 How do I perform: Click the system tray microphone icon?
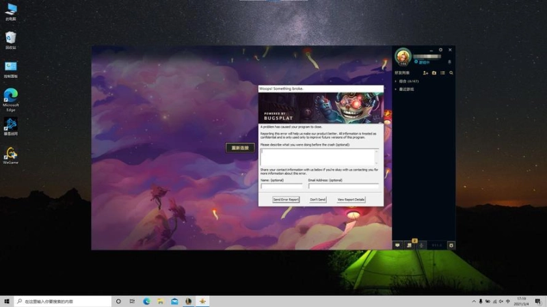[x=481, y=302]
